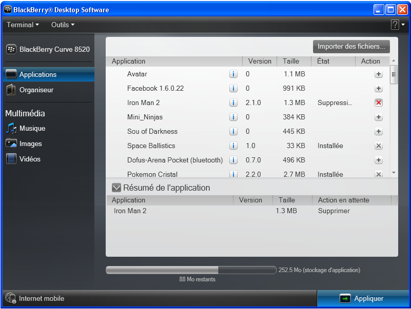This screenshot has width=411, height=309.
Task: Add Mini_Ninjas using plus icon
Action: coord(379,117)
